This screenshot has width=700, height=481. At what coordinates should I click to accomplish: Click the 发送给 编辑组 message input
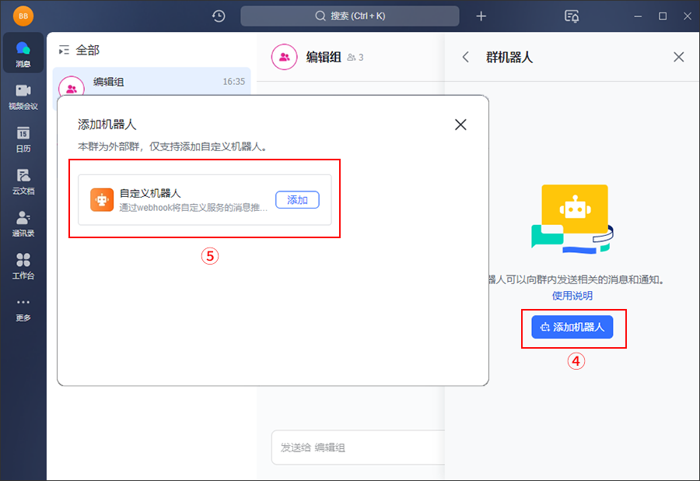pos(358,448)
